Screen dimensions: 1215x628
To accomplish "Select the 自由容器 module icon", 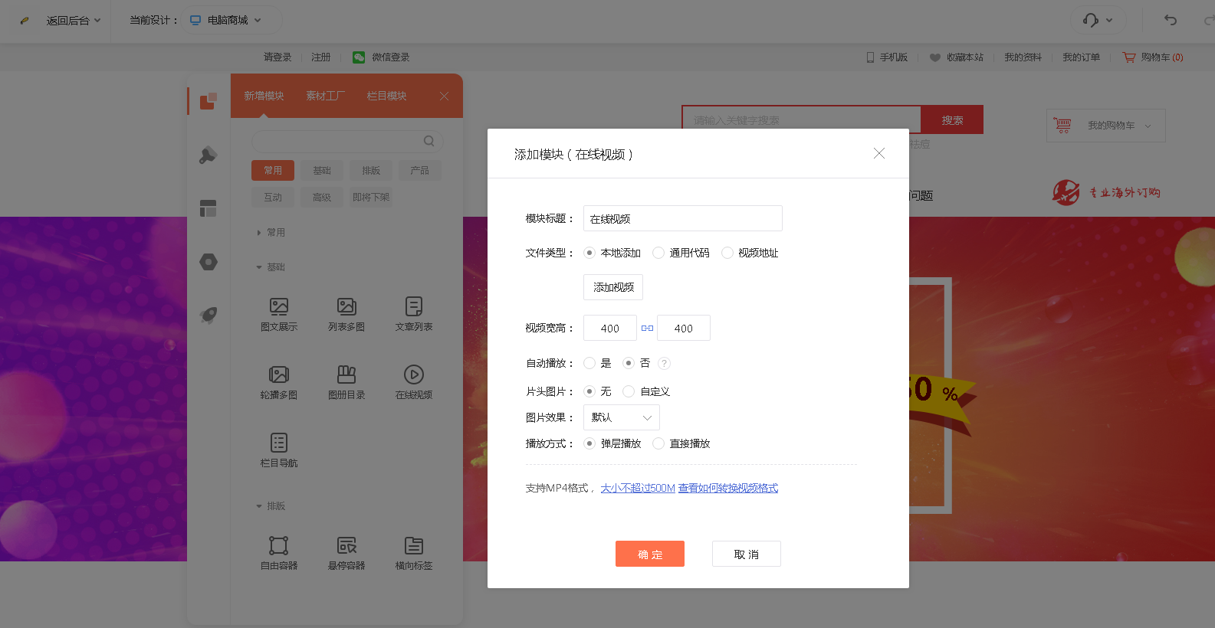I will point(279,545).
